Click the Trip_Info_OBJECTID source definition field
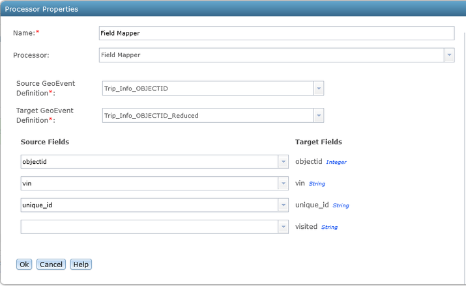 click(207, 88)
